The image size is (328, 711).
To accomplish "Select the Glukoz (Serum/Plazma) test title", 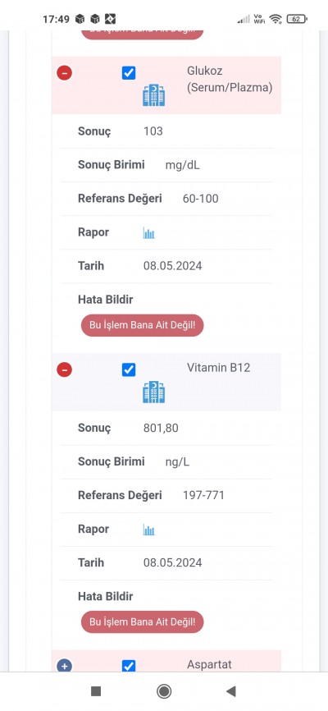I will tap(230, 80).
